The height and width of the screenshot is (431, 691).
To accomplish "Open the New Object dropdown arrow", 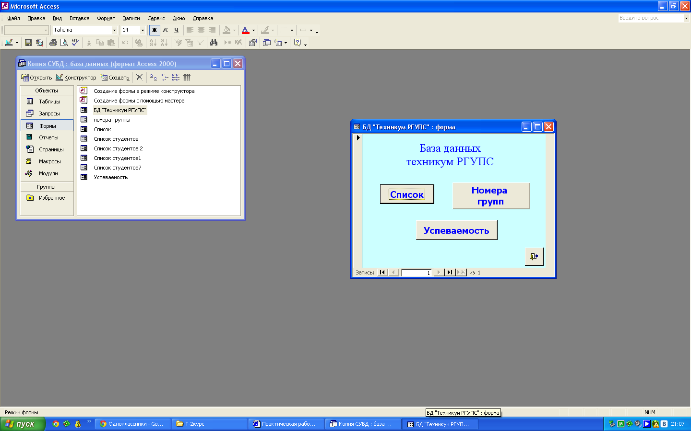I will [x=286, y=43].
